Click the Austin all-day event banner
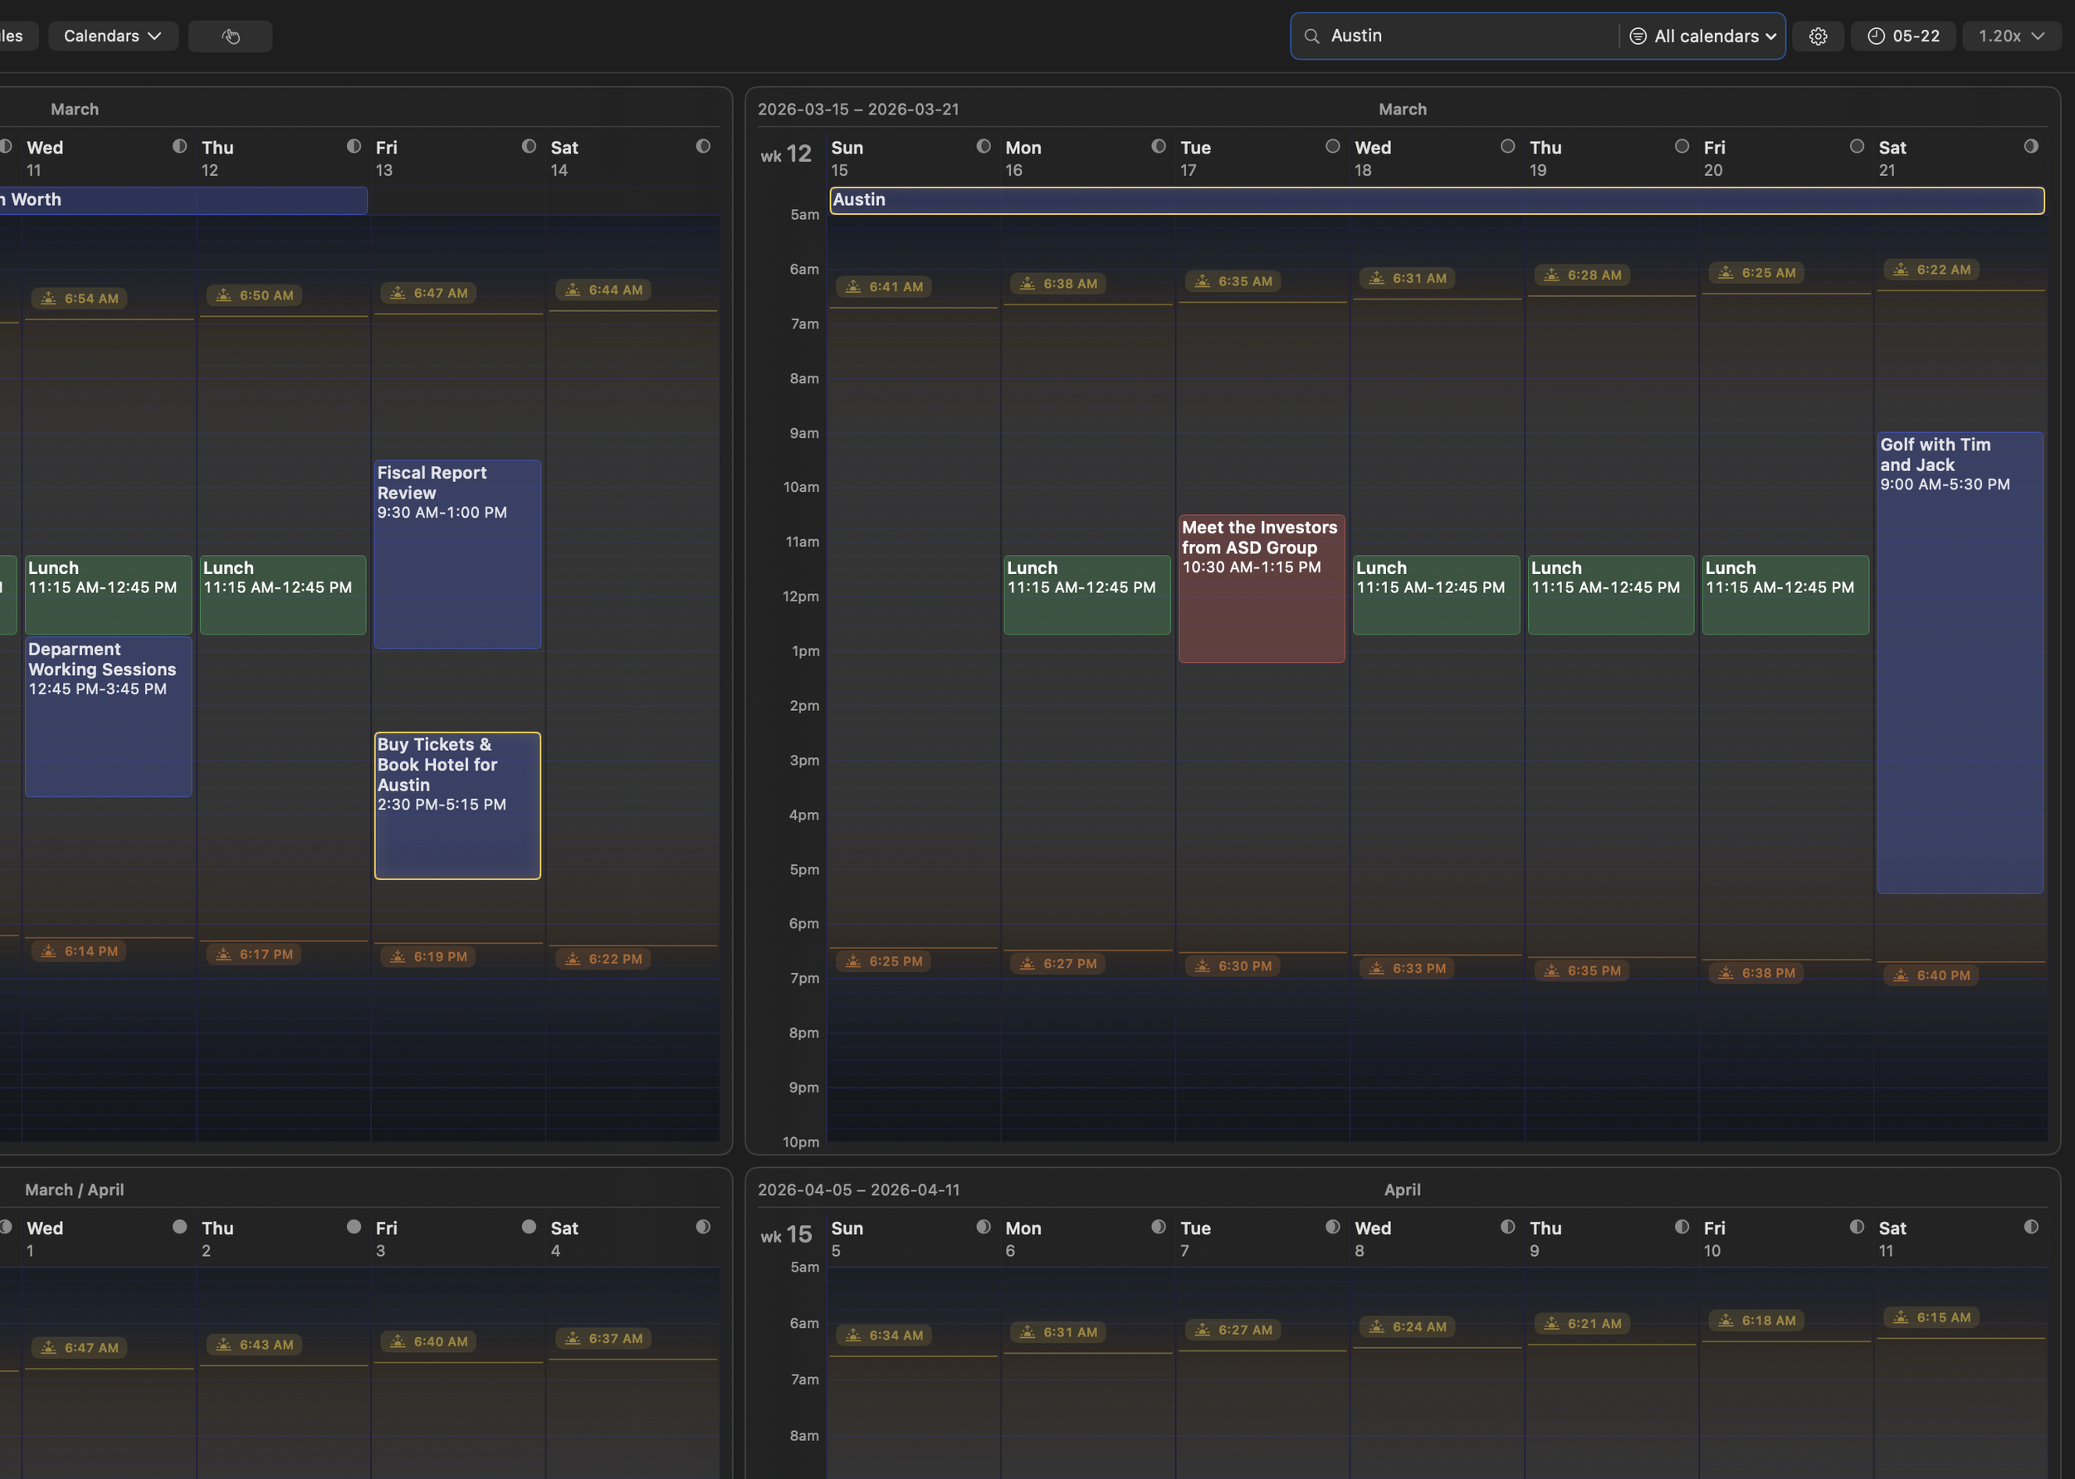 (1435, 201)
